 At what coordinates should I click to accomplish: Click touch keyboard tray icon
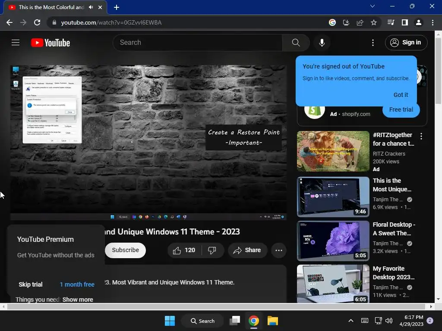pos(364,321)
